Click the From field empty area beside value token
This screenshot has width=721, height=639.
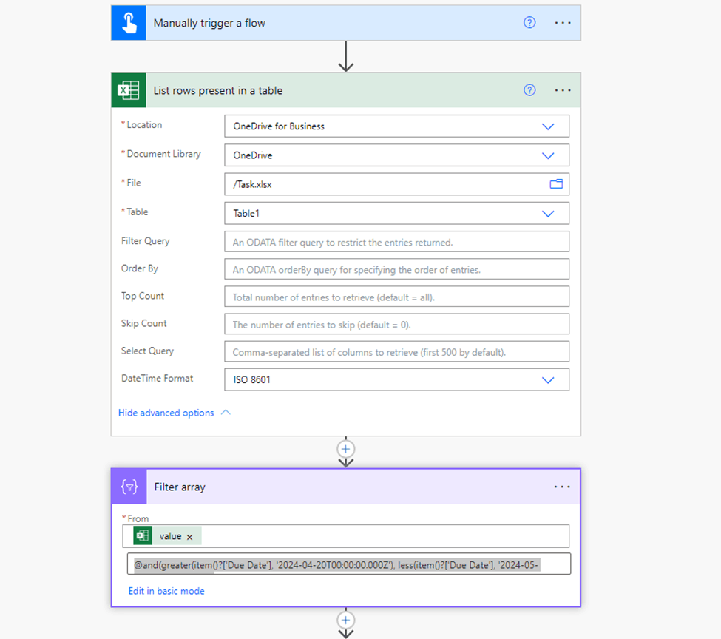tap(385, 536)
